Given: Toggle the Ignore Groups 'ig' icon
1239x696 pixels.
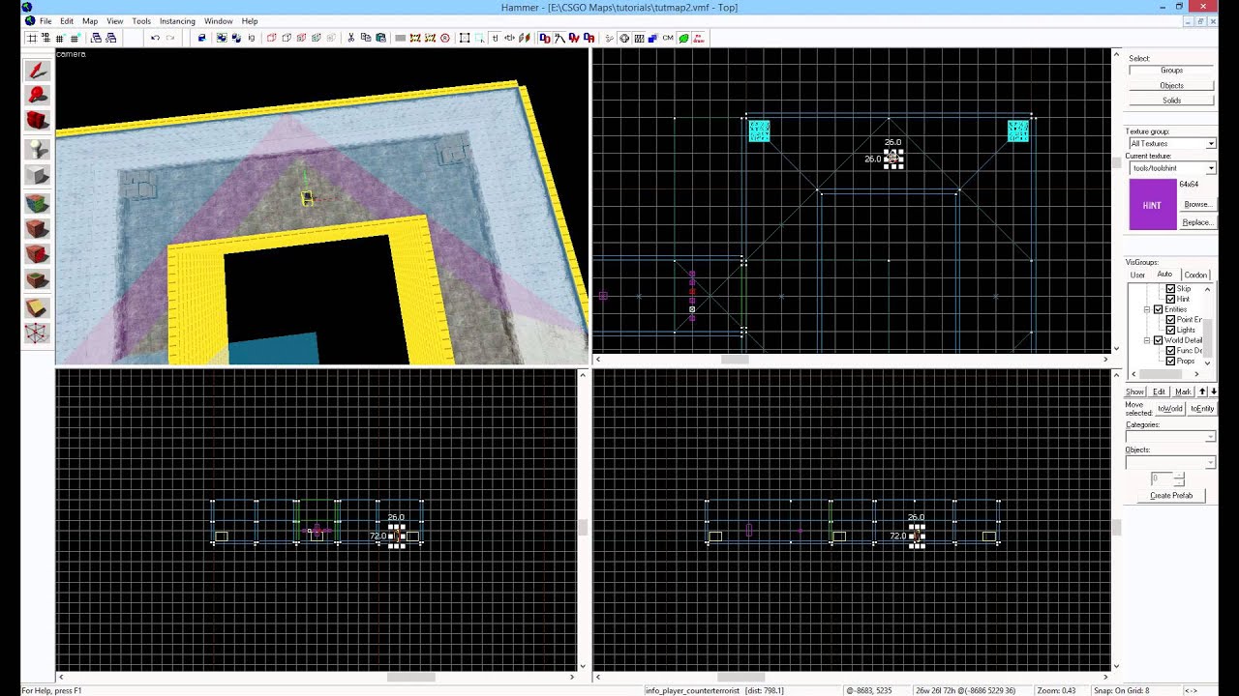Looking at the screenshot, I should coord(252,38).
